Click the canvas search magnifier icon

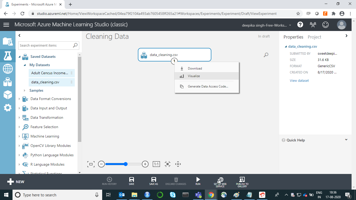click(x=266, y=55)
